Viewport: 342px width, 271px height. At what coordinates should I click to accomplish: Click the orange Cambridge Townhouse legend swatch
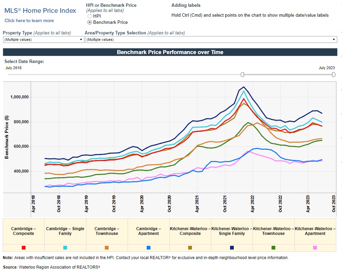coord(107,248)
